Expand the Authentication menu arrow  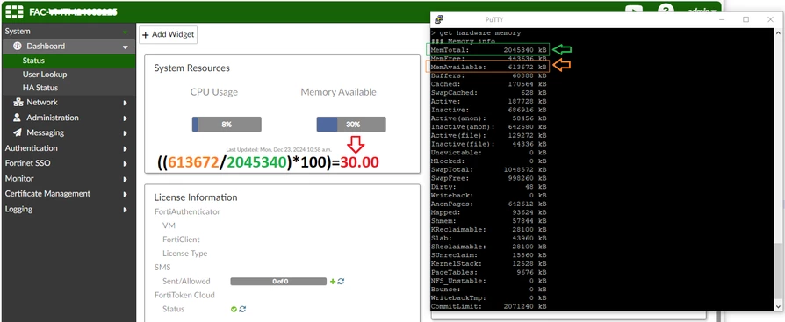[126, 148]
